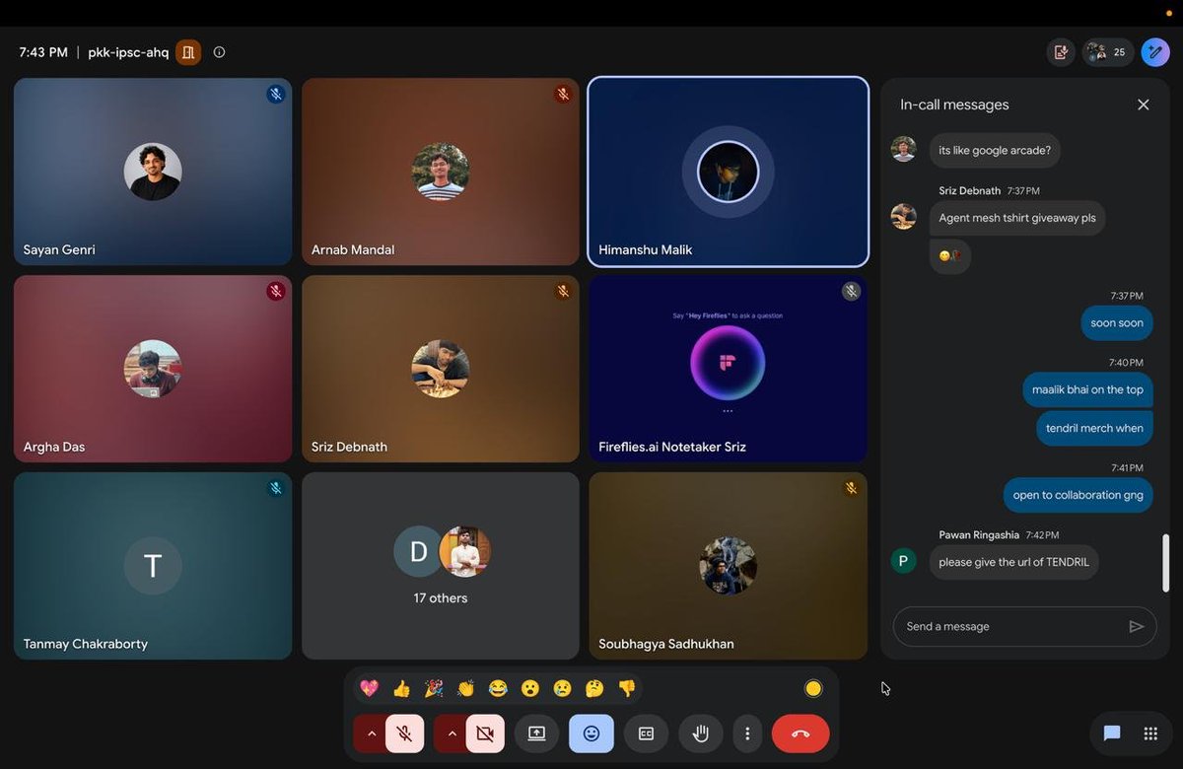
Task: Toggle the chat panel with the chat icon
Action: point(1112,734)
